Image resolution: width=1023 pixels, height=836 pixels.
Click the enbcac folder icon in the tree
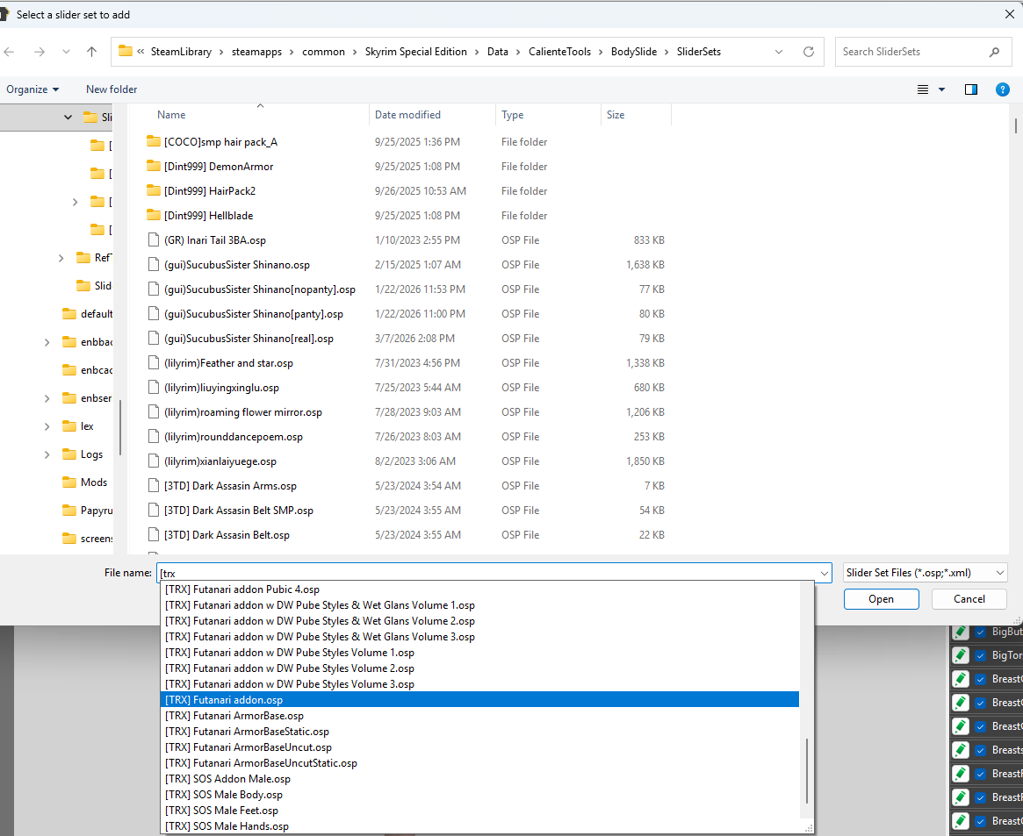pyautogui.click(x=69, y=369)
